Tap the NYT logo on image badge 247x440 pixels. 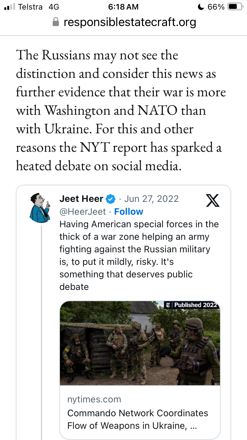[x=168, y=305]
